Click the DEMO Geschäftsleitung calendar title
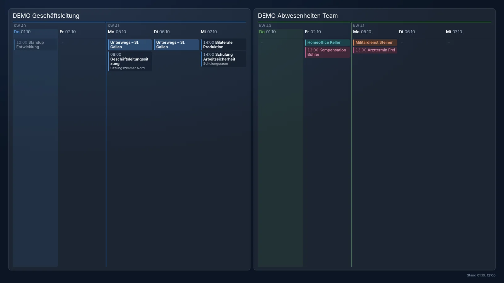The width and height of the screenshot is (504, 283). 46,16
